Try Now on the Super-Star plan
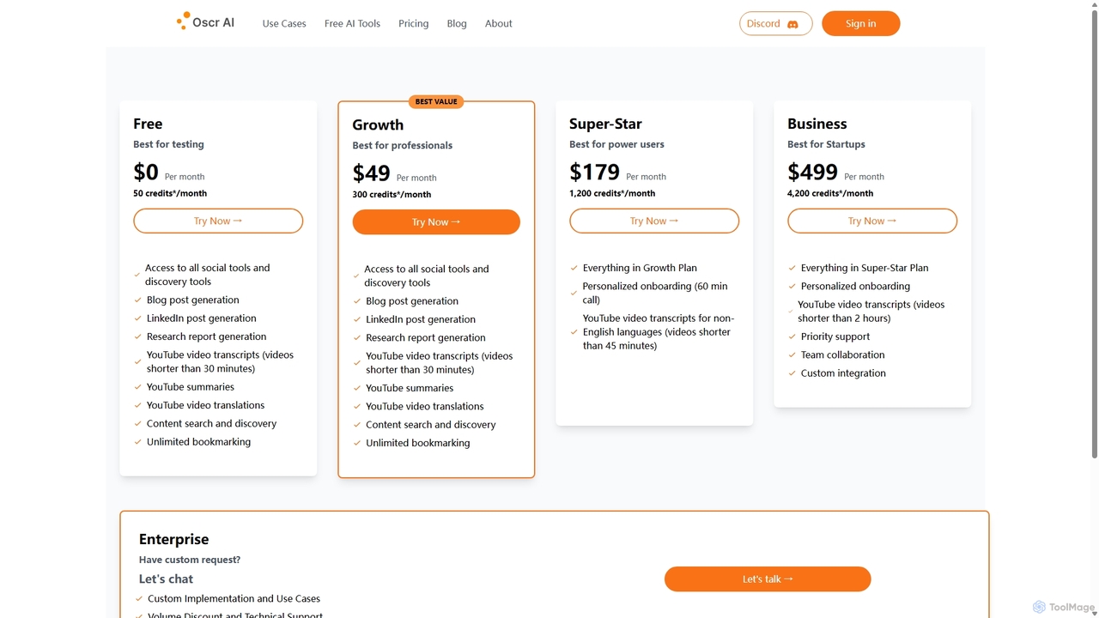The width and height of the screenshot is (1099, 618). coord(654,221)
